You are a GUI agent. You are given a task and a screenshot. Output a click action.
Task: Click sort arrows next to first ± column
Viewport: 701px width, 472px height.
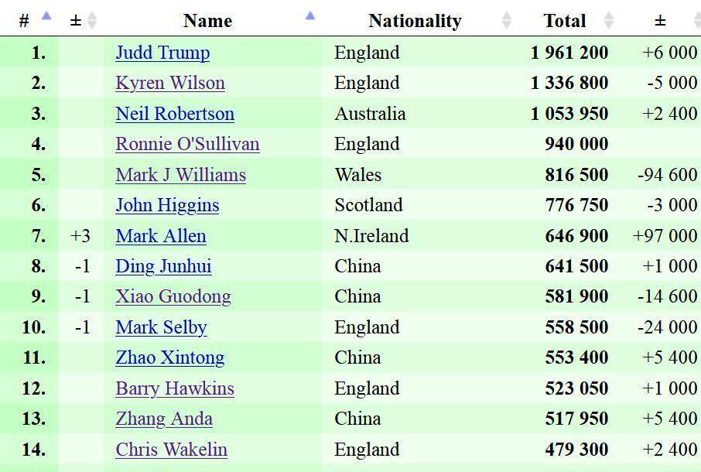[92, 21]
